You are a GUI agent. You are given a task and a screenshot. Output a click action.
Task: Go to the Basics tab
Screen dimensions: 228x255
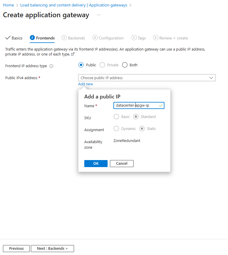[x=14, y=38]
